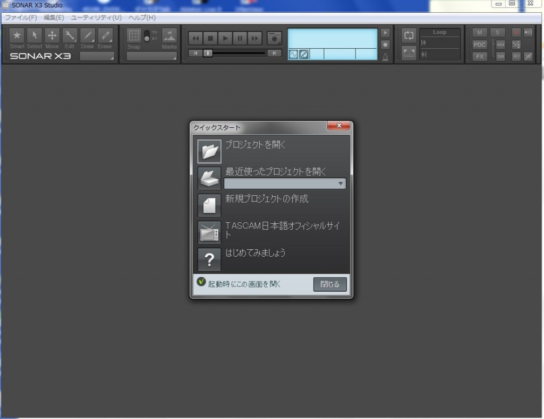
Task: Click the crossed-out pan display icon
Action: pos(303,55)
